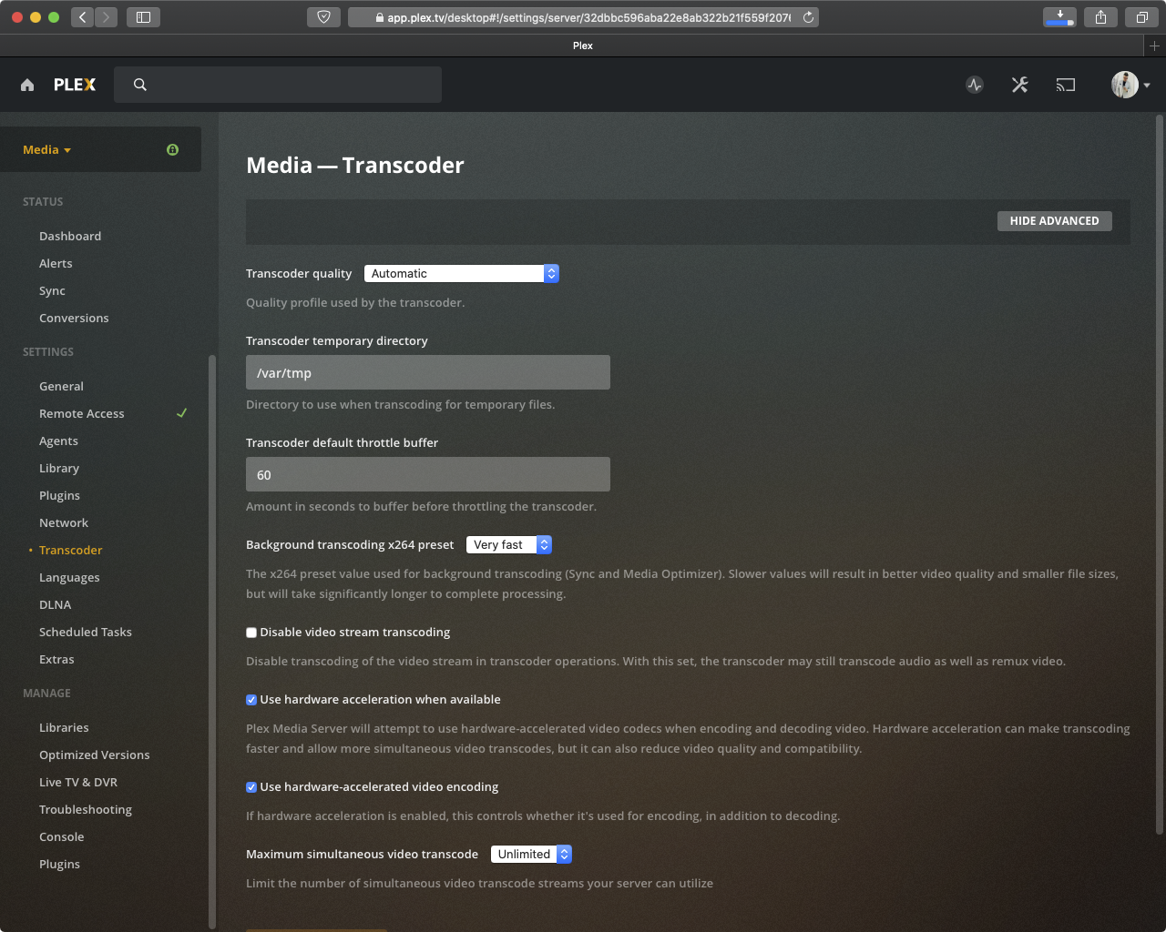The image size is (1166, 932).
Task: Click the Remote Access green checkmark
Action: [182, 413]
